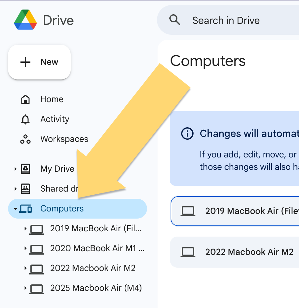Image resolution: width=299 pixels, height=308 pixels.
Task: Click the plus icon in New button
Action: [x=25, y=62]
